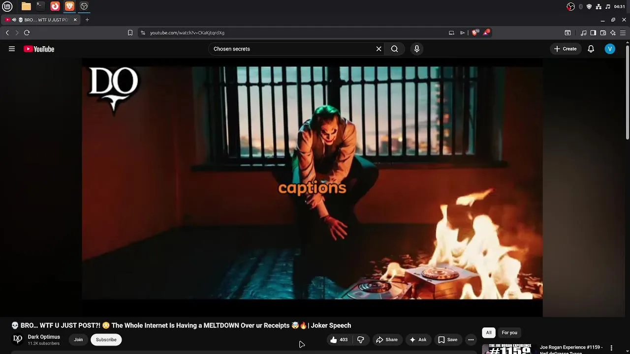Open the 04:31 clock calendar
Screen dimensions: 630x354
[x=620, y=6]
